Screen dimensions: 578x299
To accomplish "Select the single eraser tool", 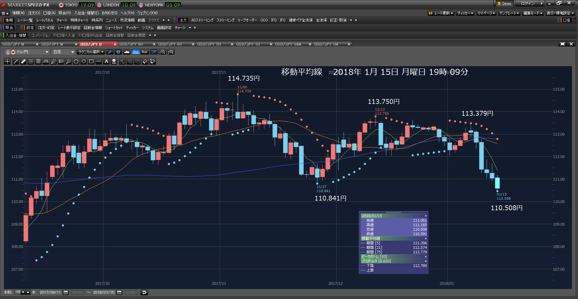I will click(145, 61).
